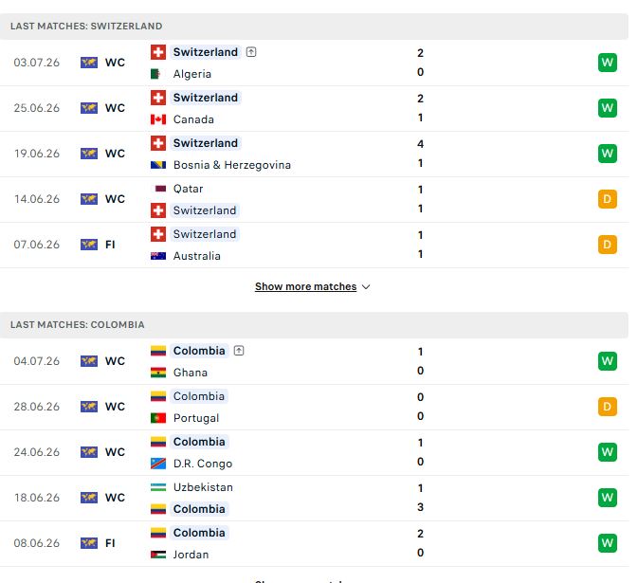Click the Uzbekistan flag icon

click(158, 487)
